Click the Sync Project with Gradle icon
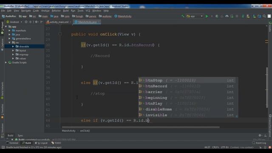272x153 pixels. point(243,16)
